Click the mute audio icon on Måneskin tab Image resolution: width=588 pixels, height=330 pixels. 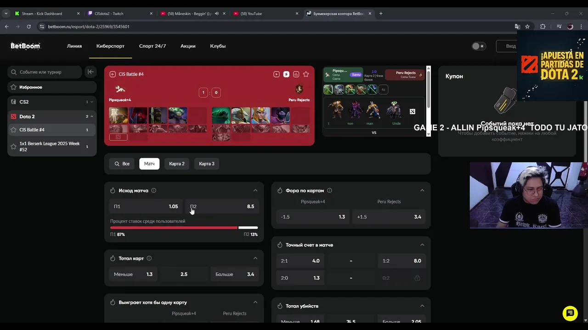217,13
